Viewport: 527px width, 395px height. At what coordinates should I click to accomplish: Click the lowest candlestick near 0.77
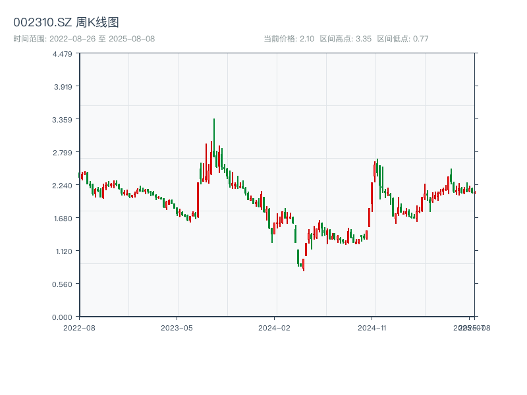click(304, 265)
